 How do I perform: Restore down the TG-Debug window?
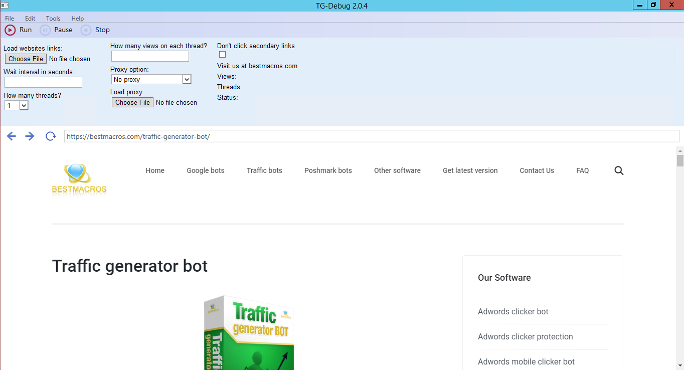(653, 5)
